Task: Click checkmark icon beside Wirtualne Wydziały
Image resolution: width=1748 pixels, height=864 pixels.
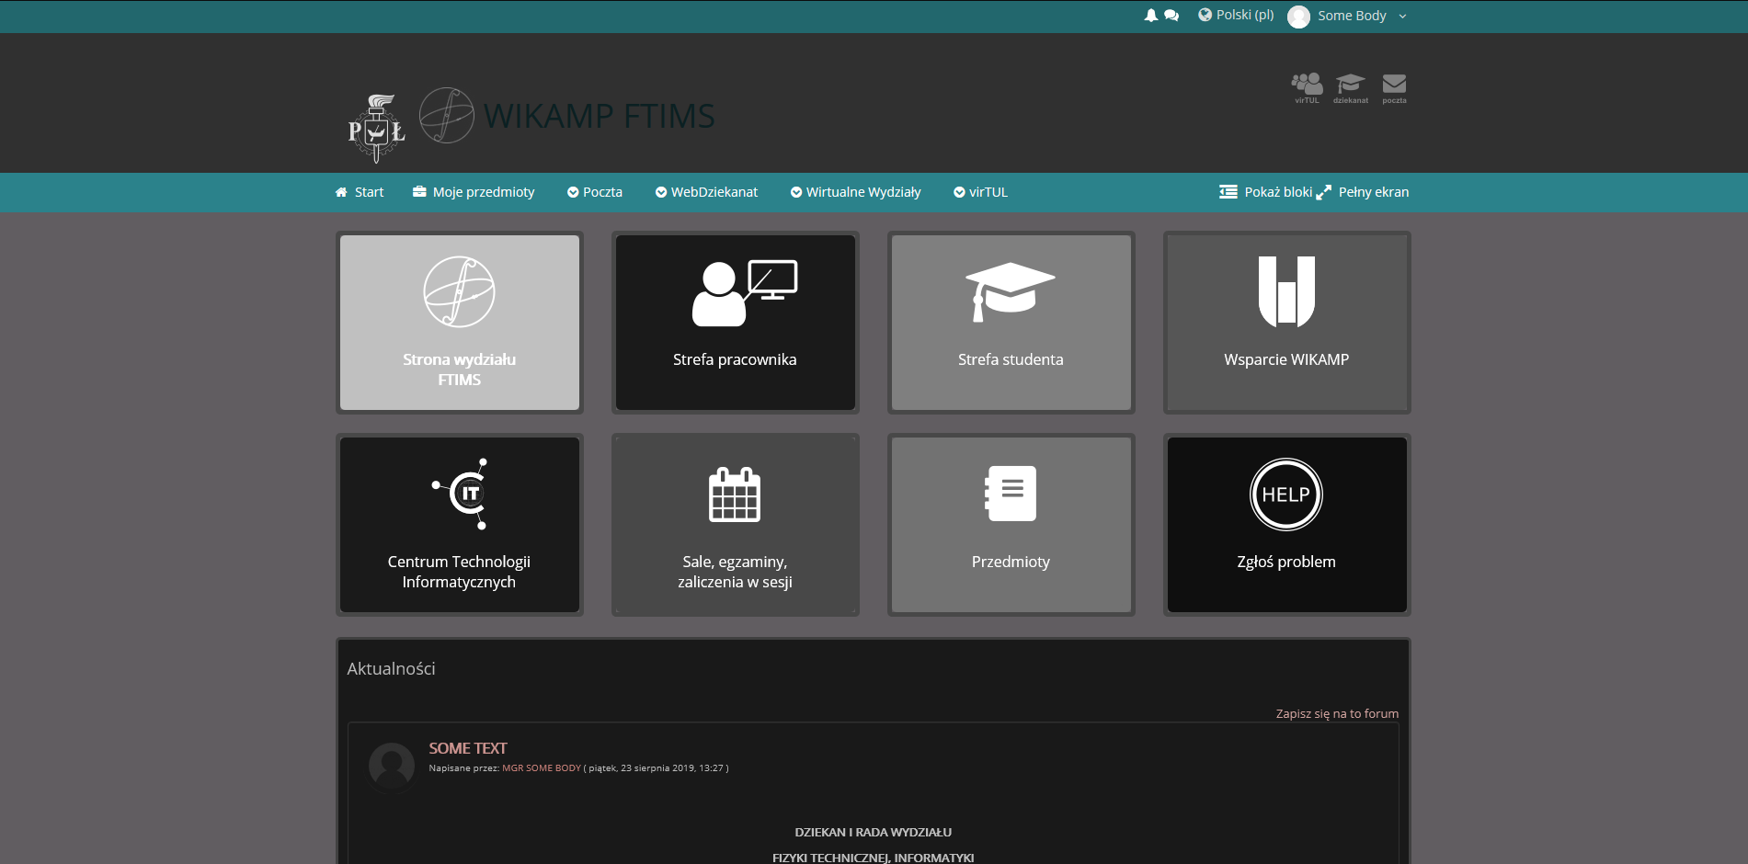Action: tap(796, 192)
